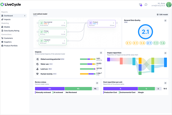Open the Review status card icon

click(x=97, y=83)
